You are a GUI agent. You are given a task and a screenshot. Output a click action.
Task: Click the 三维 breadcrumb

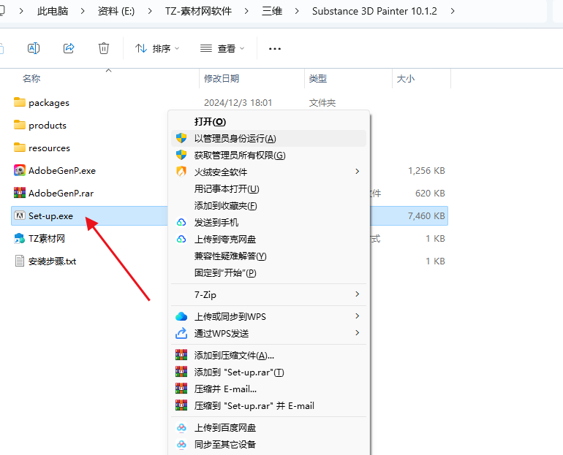click(x=272, y=11)
